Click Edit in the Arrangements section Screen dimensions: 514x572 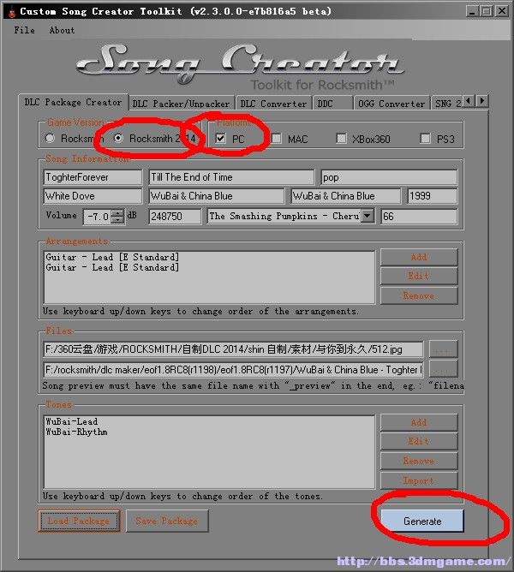tap(419, 276)
